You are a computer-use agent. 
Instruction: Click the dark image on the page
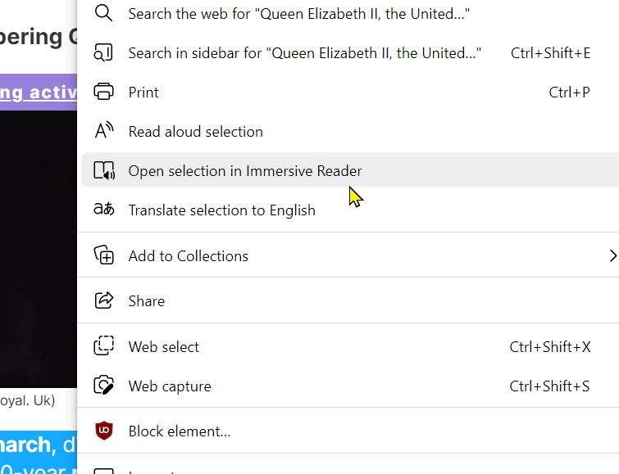(39, 249)
